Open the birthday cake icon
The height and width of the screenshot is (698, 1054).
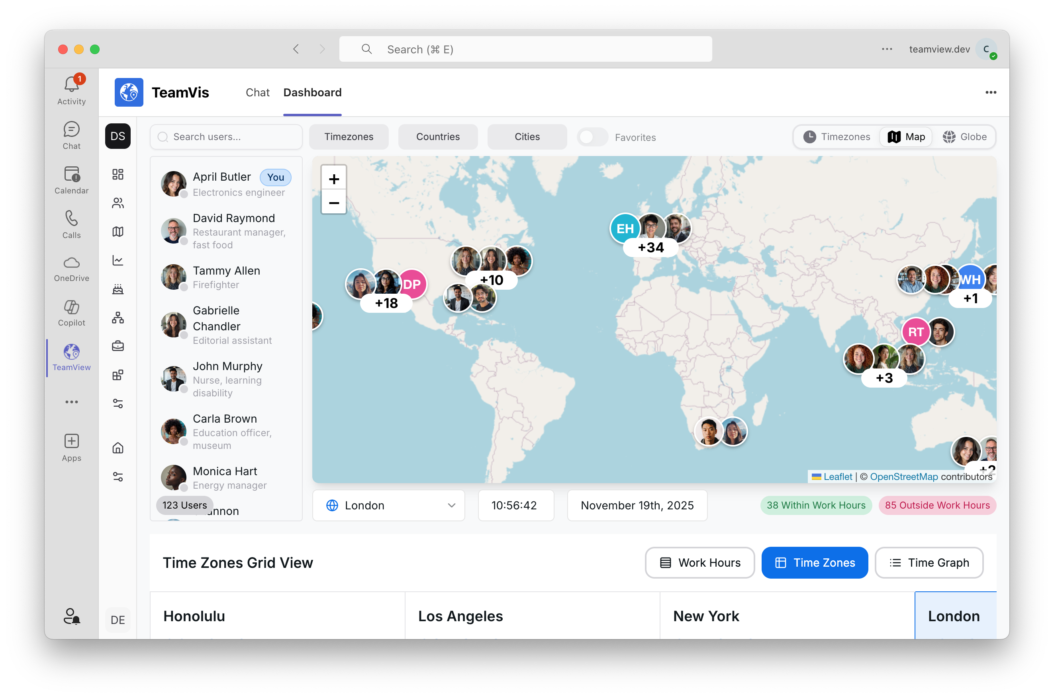click(x=118, y=289)
